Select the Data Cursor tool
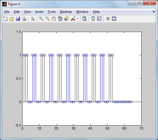The height and width of the screenshot is (140, 158). (x=66, y=19)
